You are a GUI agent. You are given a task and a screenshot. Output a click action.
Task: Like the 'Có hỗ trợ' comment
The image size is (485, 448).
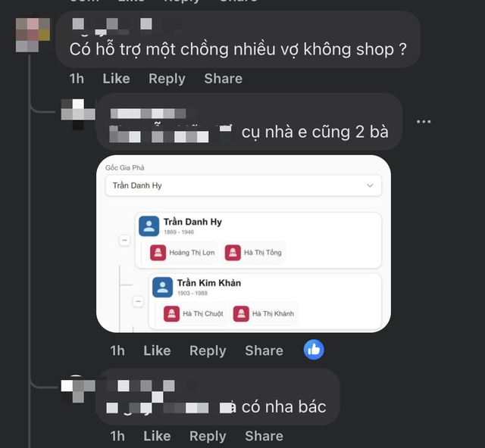point(116,79)
